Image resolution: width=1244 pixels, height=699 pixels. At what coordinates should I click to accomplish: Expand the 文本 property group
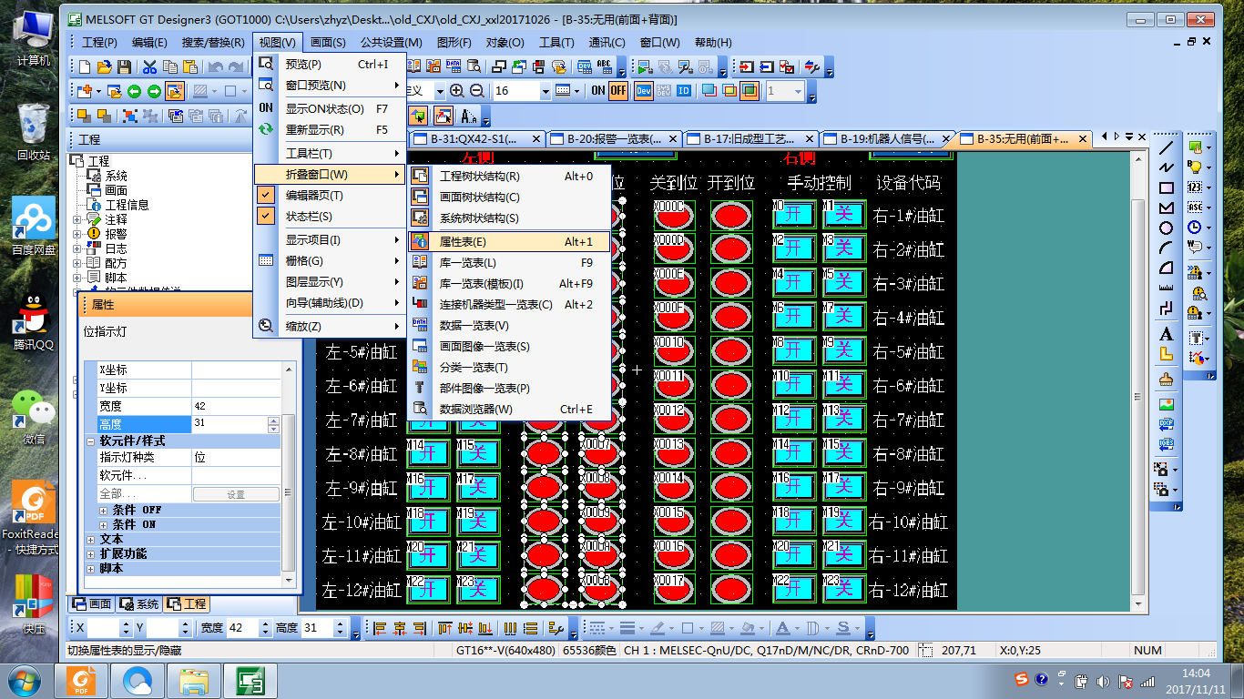point(91,540)
